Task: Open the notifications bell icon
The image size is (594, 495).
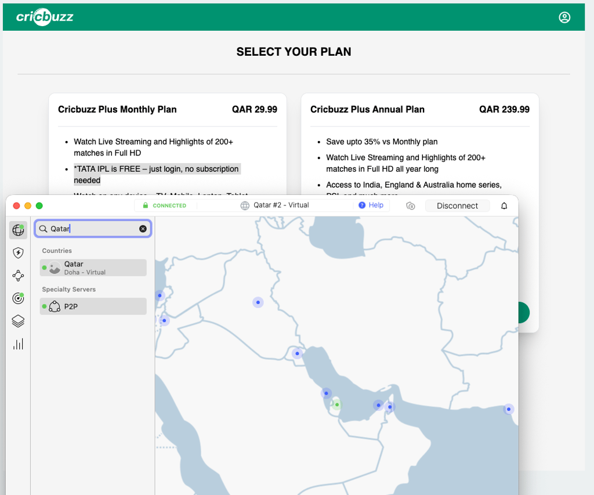Action: point(504,206)
